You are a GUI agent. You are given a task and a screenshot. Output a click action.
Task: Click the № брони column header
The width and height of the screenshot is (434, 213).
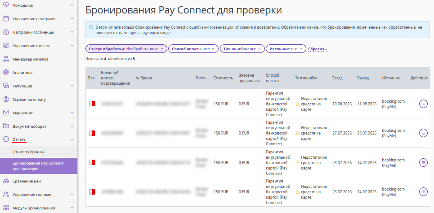coord(144,78)
